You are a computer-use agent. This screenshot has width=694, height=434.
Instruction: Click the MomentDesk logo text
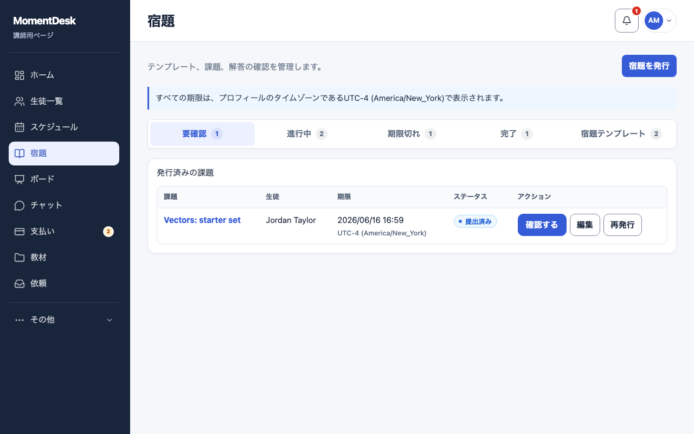pyautogui.click(x=44, y=21)
